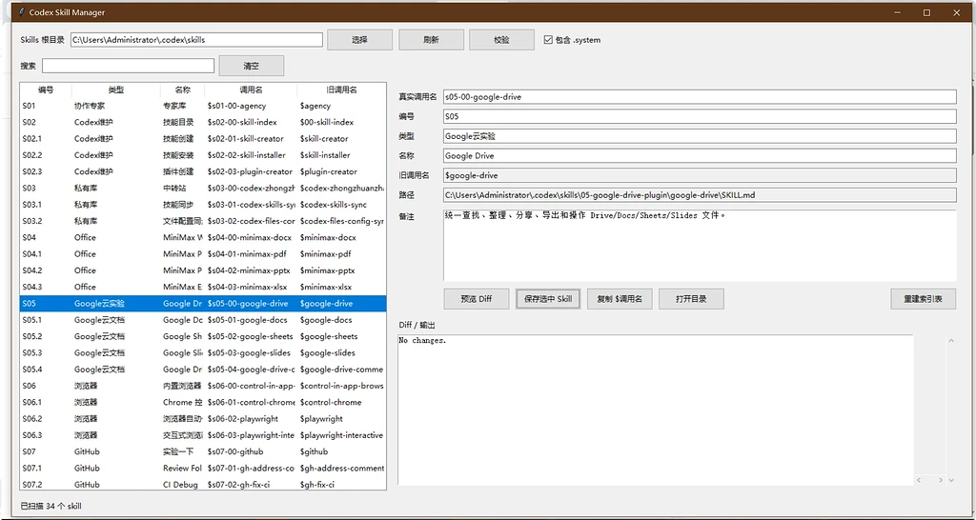Click the Diff output scrollbar down arrow
Image resolution: width=976 pixels, height=520 pixels.
pyautogui.click(x=950, y=480)
